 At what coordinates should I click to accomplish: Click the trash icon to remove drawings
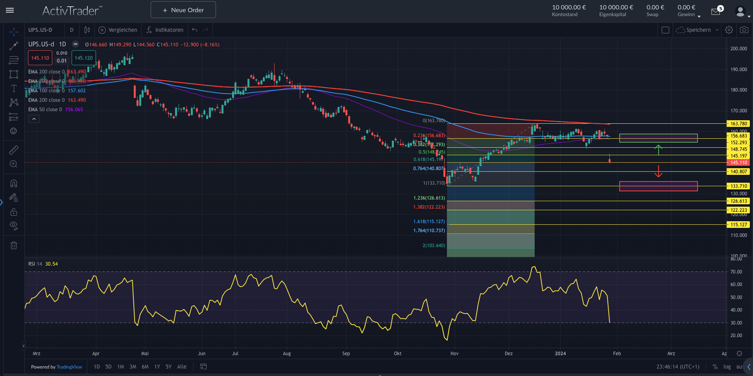[14, 246]
